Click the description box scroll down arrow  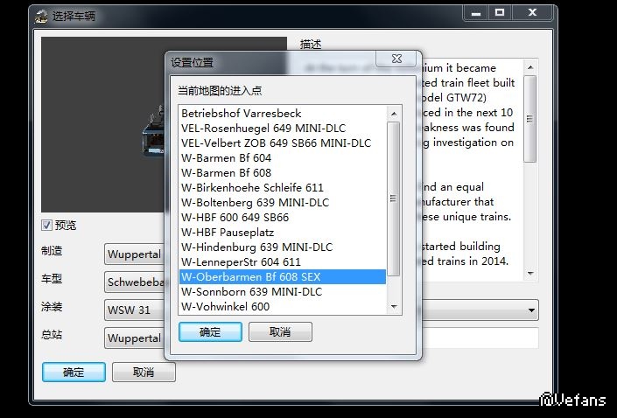pyautogui.click(x=530, y=274)
